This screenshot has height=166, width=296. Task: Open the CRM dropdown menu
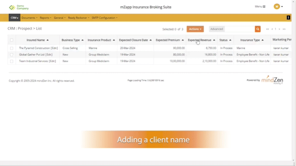pos(14,18)
